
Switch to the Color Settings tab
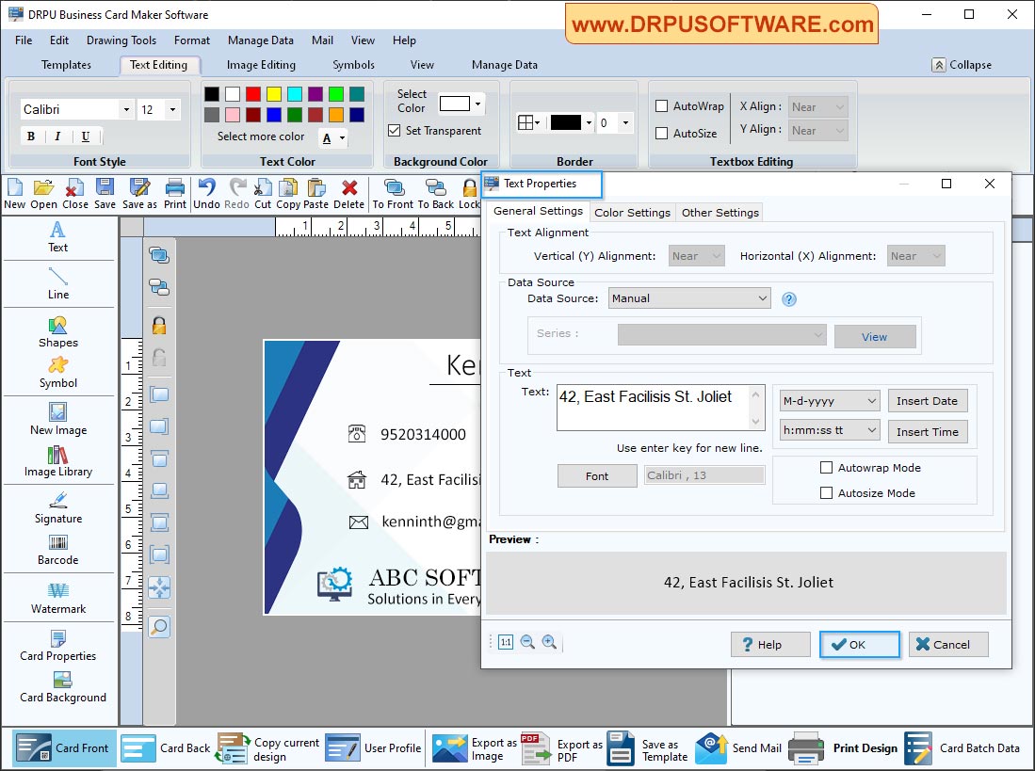tap(632, 213)
